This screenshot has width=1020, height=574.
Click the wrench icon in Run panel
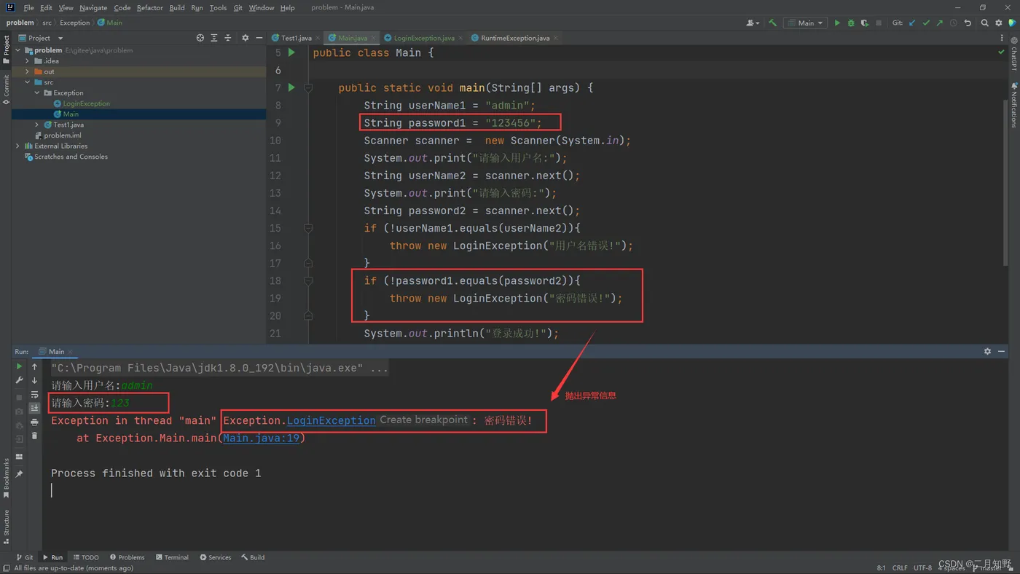click(x=20, y=380)
